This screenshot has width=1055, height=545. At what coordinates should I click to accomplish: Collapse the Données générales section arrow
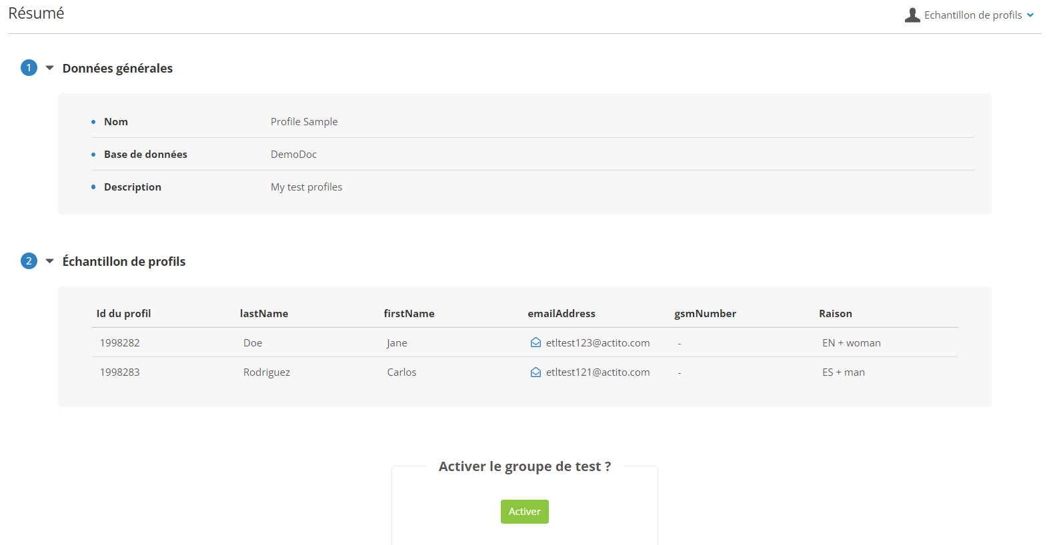click(49, 68)
